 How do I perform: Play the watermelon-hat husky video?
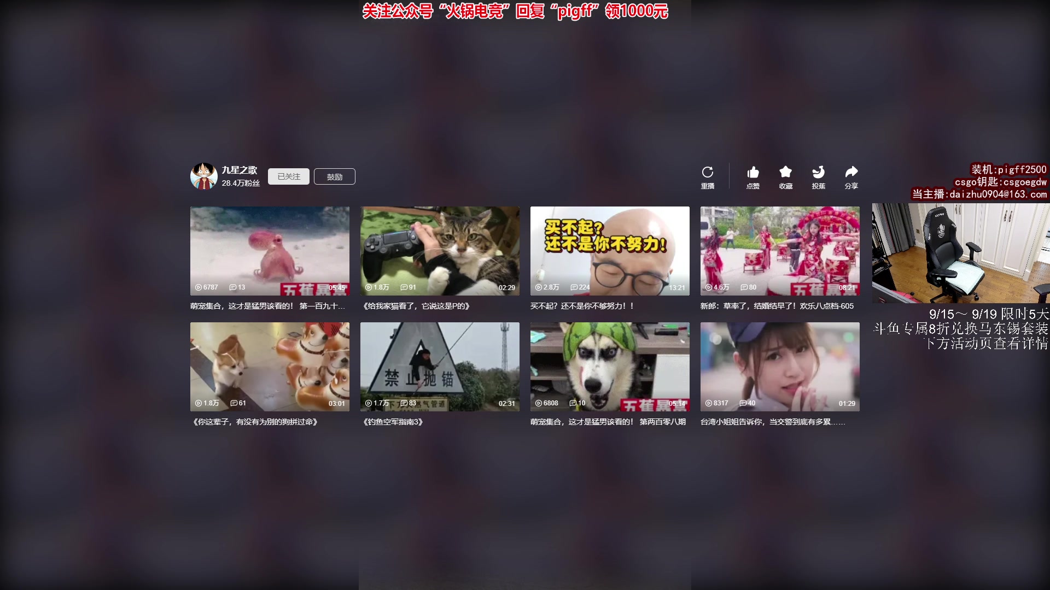tap(610, 367)
